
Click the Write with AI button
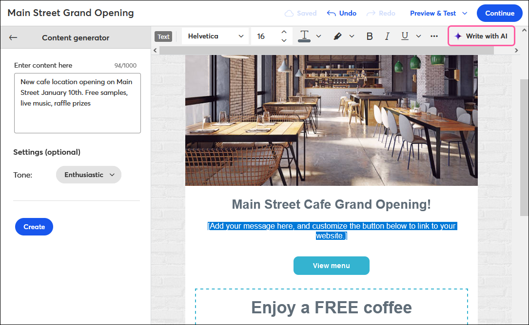click(x=481, y=36)
